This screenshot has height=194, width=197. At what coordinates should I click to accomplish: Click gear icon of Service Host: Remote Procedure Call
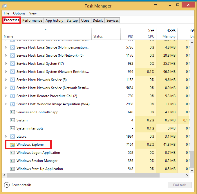[x=12, y=96]
